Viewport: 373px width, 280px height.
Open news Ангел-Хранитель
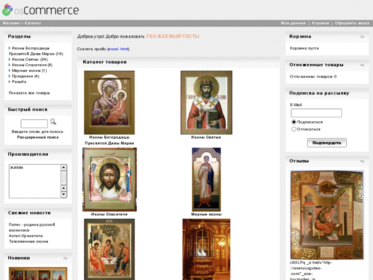click(26, 236)
